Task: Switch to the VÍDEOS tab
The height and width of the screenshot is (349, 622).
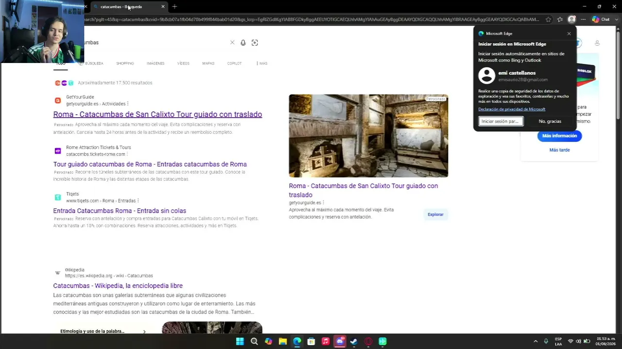Action: pyautogui.click(x=183, y=63)
